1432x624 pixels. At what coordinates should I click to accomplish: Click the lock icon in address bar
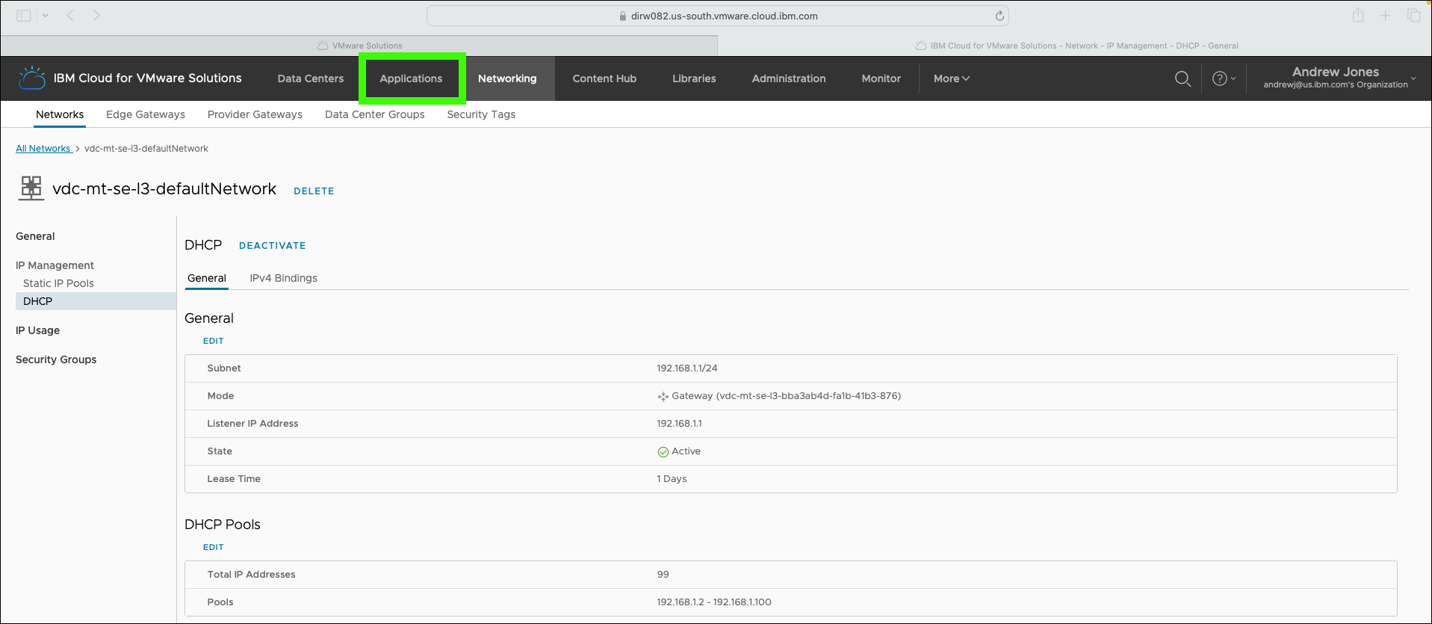click(623, 16)
